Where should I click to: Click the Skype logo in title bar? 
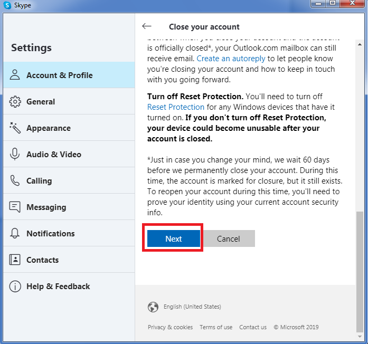click(x=7, y=5)
